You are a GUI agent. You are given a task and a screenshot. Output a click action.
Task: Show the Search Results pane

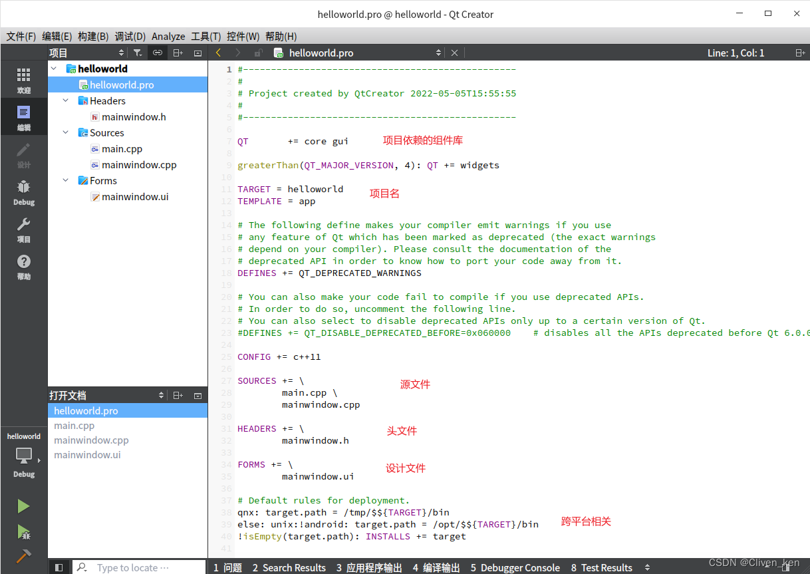(x=289, y=567)
